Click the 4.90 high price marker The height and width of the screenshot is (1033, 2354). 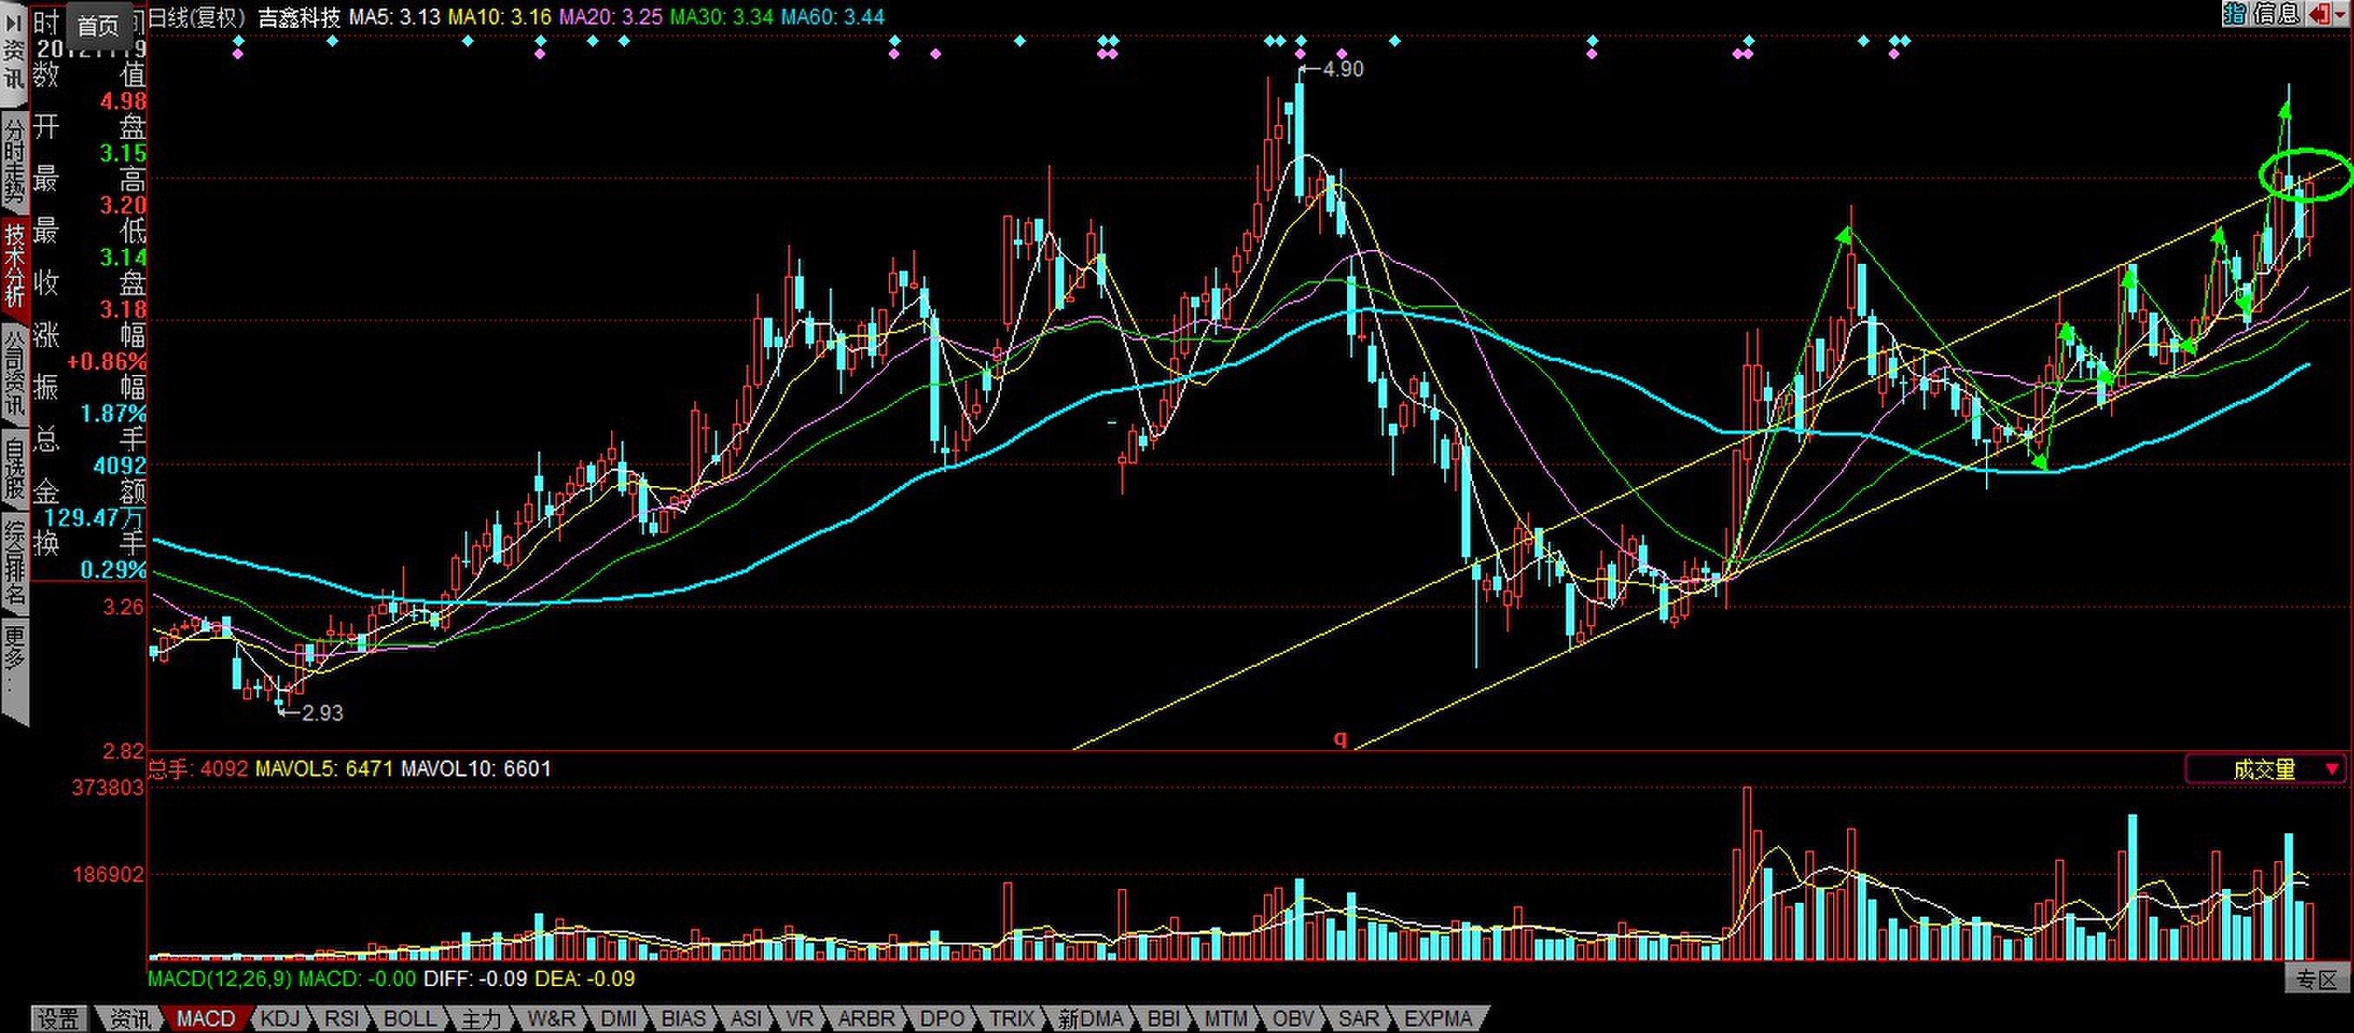[x=1342, y=69]
